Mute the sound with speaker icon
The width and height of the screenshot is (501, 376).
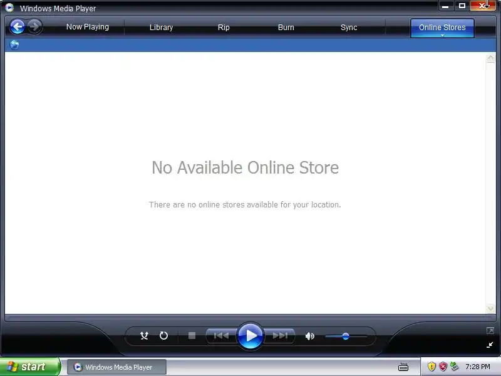(x=309, y=336)
